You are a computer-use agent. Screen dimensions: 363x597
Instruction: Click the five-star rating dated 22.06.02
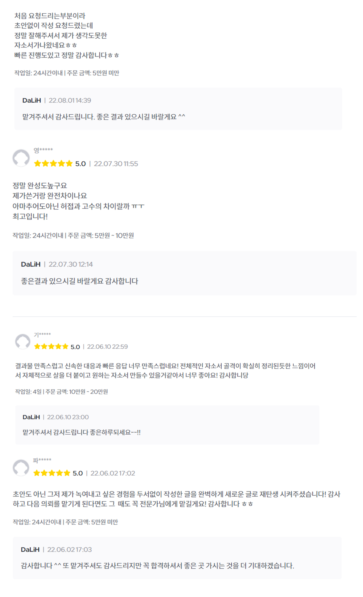(52, 473)
